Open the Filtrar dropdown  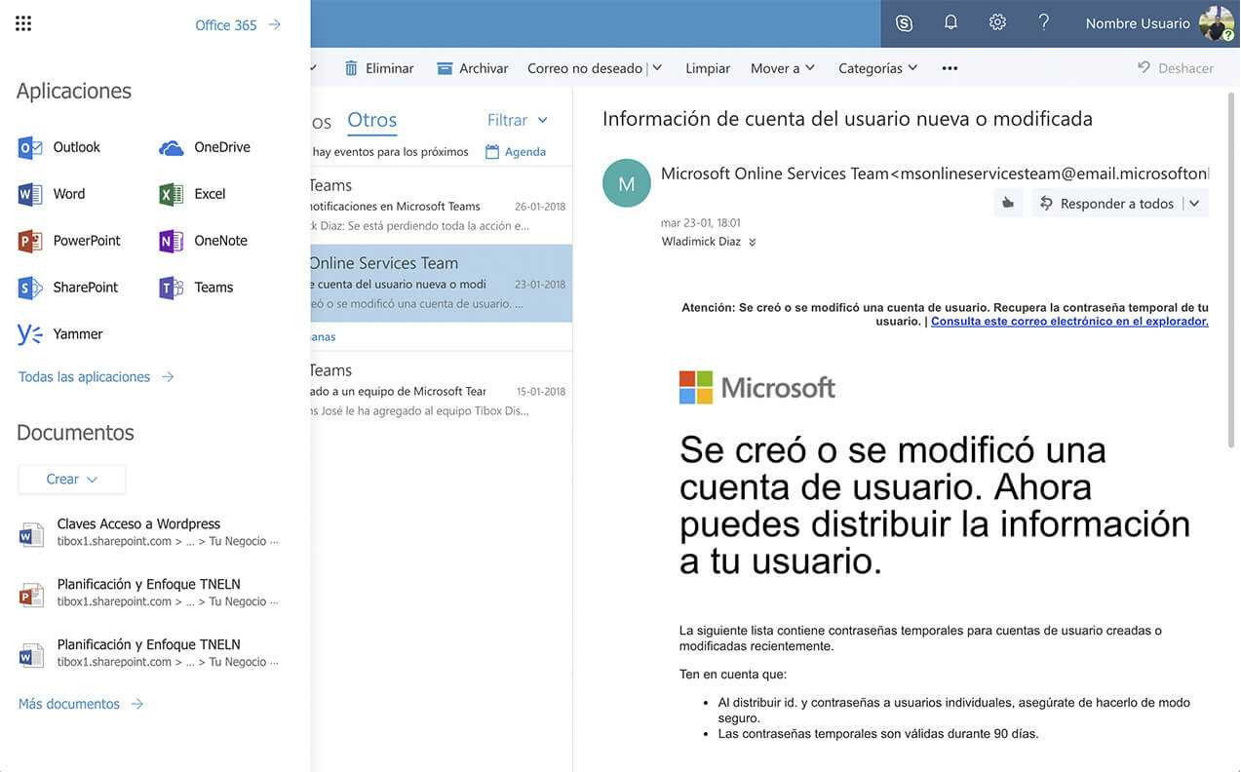pos(518,120)
